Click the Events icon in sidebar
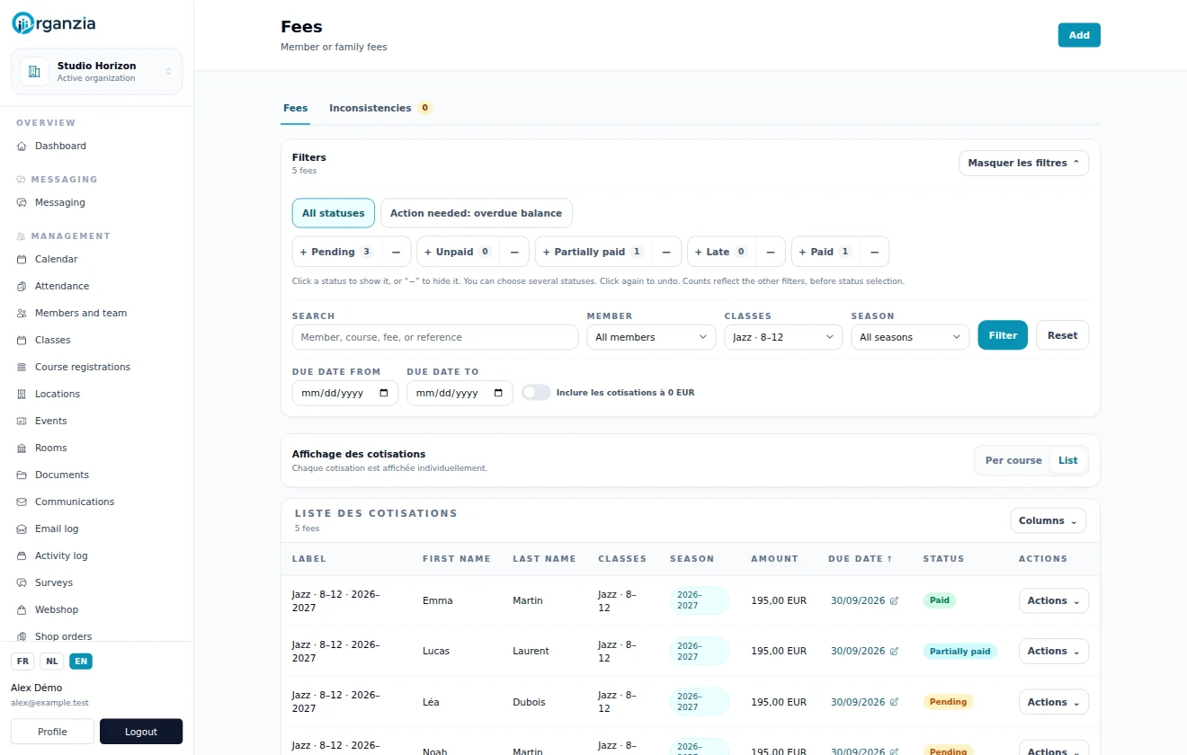This screenshot has height=755, width=1187. coord(22,421)
